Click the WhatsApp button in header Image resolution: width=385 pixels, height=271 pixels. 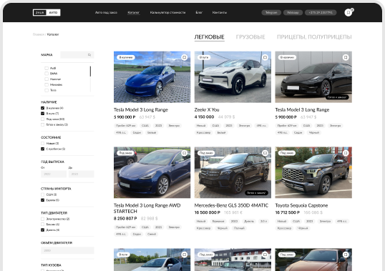tap(293, 12)
